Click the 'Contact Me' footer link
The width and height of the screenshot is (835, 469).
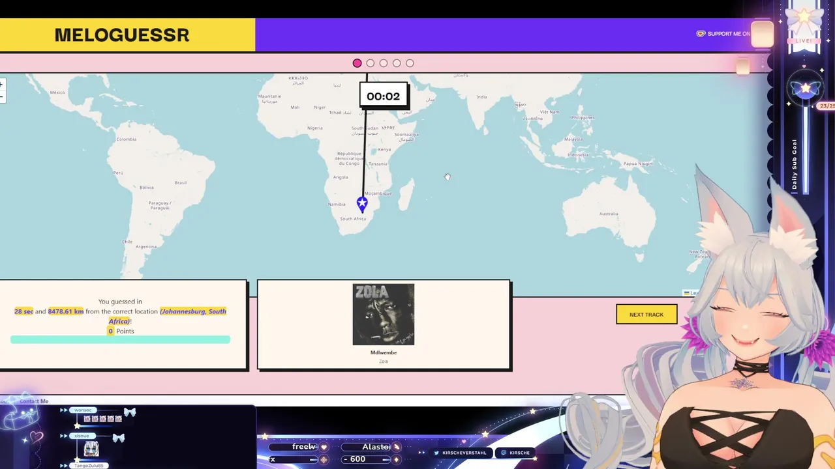(34, 401)
